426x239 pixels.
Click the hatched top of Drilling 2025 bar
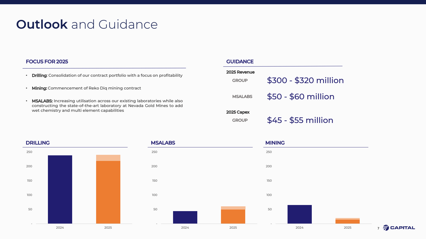point(108,158)
